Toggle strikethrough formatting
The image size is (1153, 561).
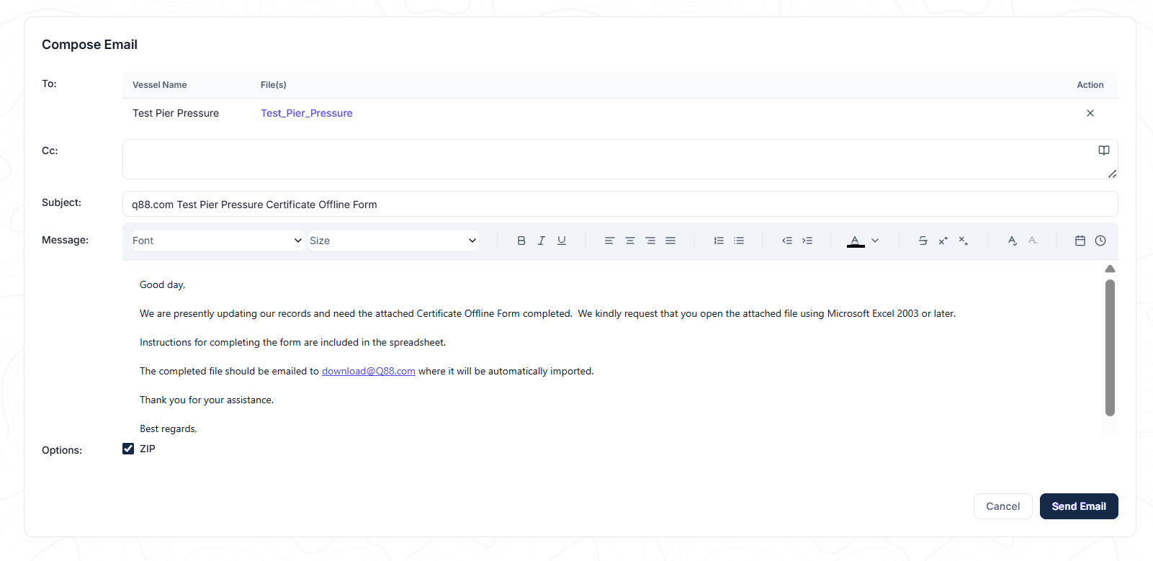coord(923,241)
